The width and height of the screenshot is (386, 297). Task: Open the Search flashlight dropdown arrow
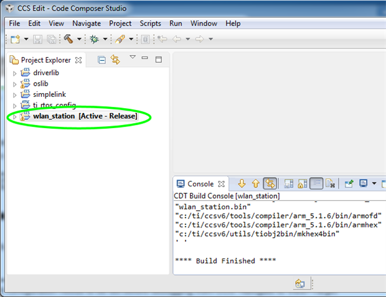pos(131,39)
